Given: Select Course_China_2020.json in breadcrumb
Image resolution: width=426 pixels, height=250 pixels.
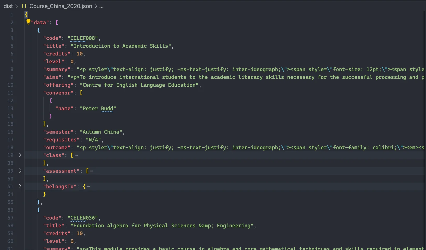Looking at the screenshot, I should [x=61, y=6].
